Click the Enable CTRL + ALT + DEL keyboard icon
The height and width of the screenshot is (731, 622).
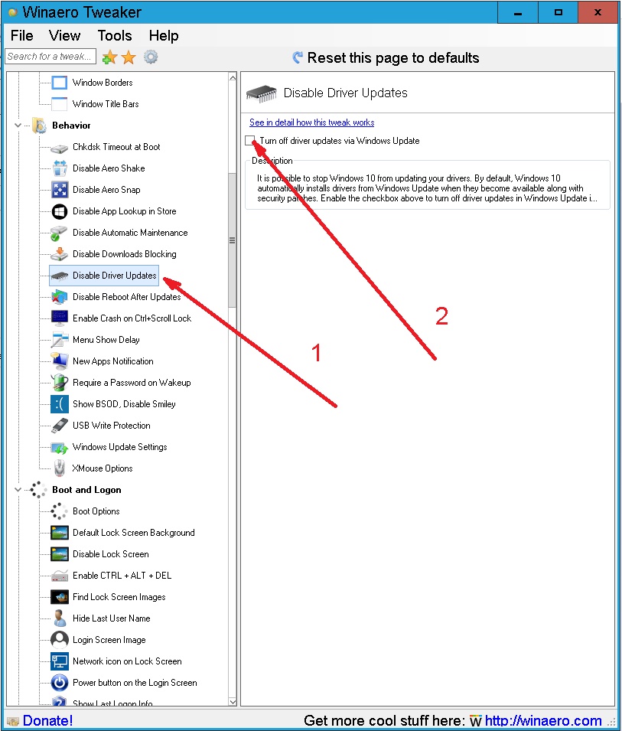click(59, 576)
